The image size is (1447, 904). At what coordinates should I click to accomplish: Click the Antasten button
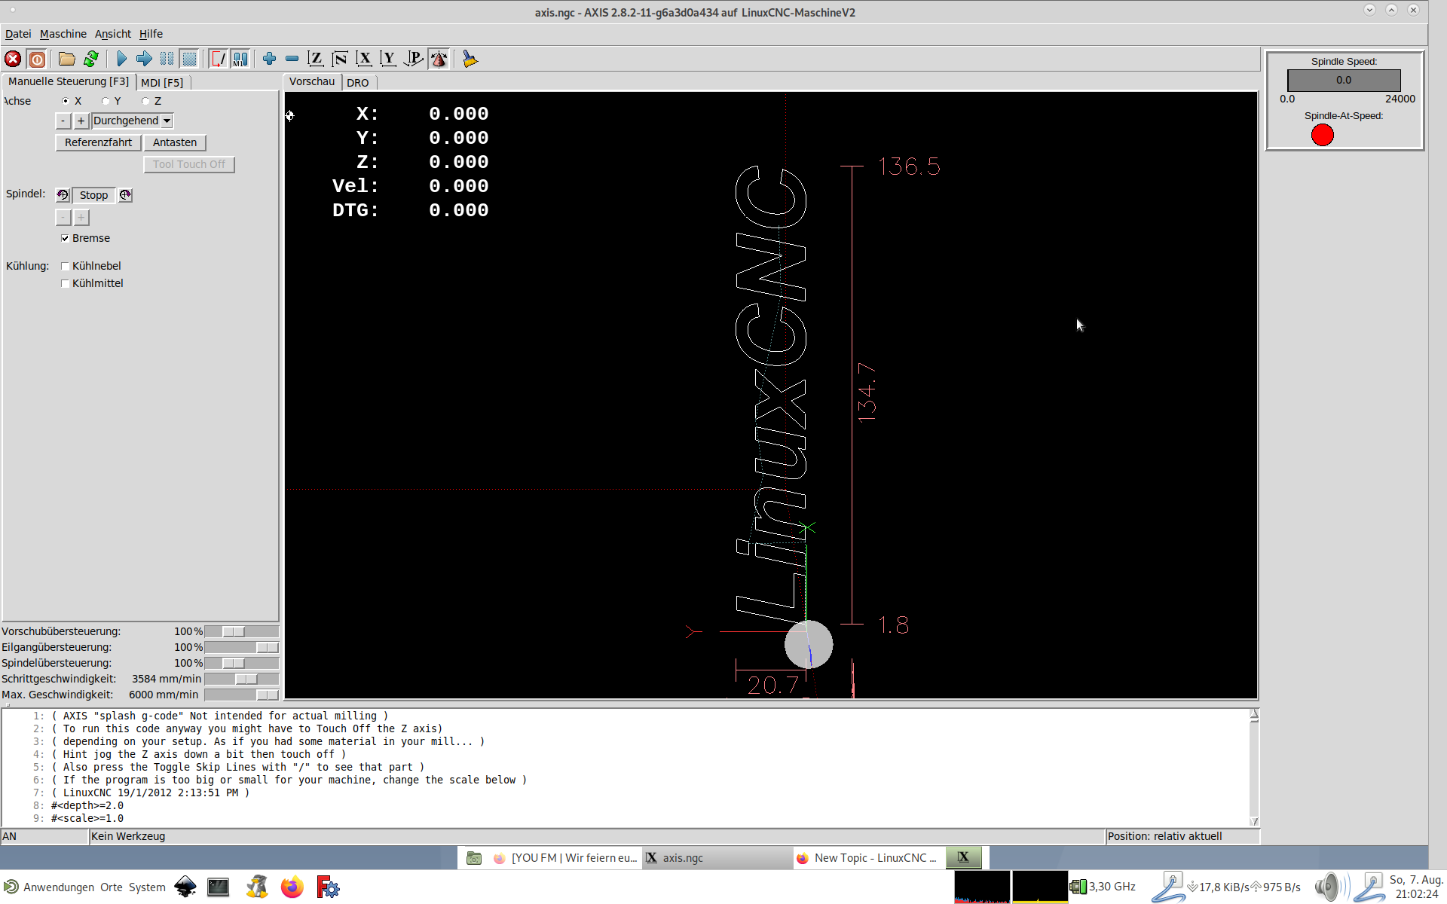(x=175, y=142)
